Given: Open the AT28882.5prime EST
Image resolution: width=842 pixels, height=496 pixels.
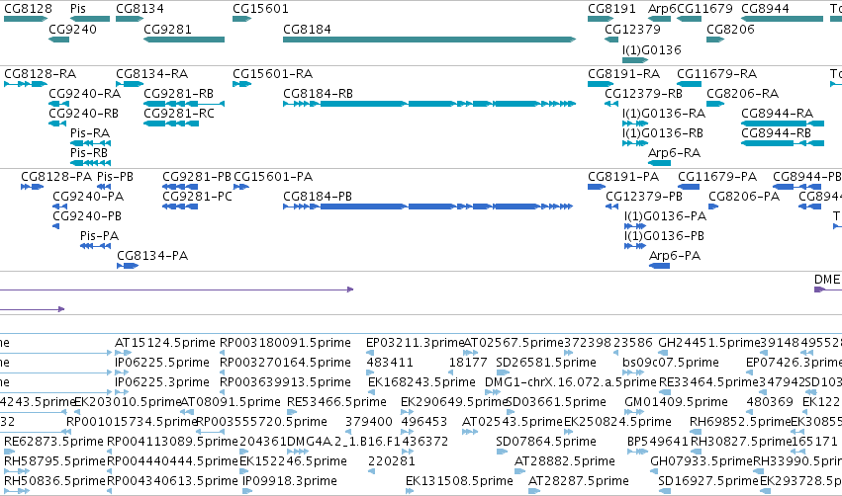Looking at the screenshot, I should (519, 472).
